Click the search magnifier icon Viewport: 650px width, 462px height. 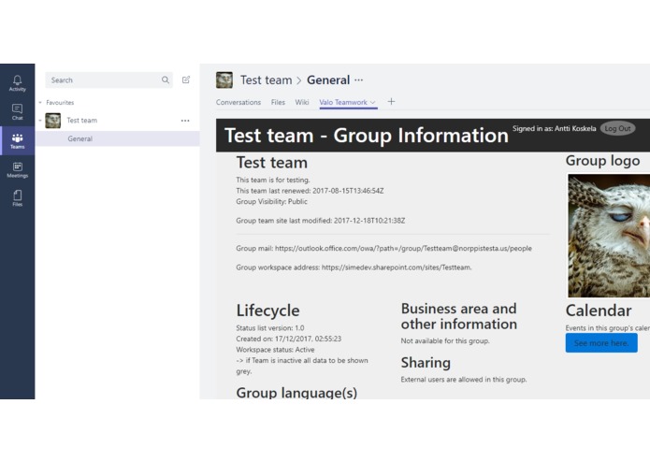(x=166, y=80)
